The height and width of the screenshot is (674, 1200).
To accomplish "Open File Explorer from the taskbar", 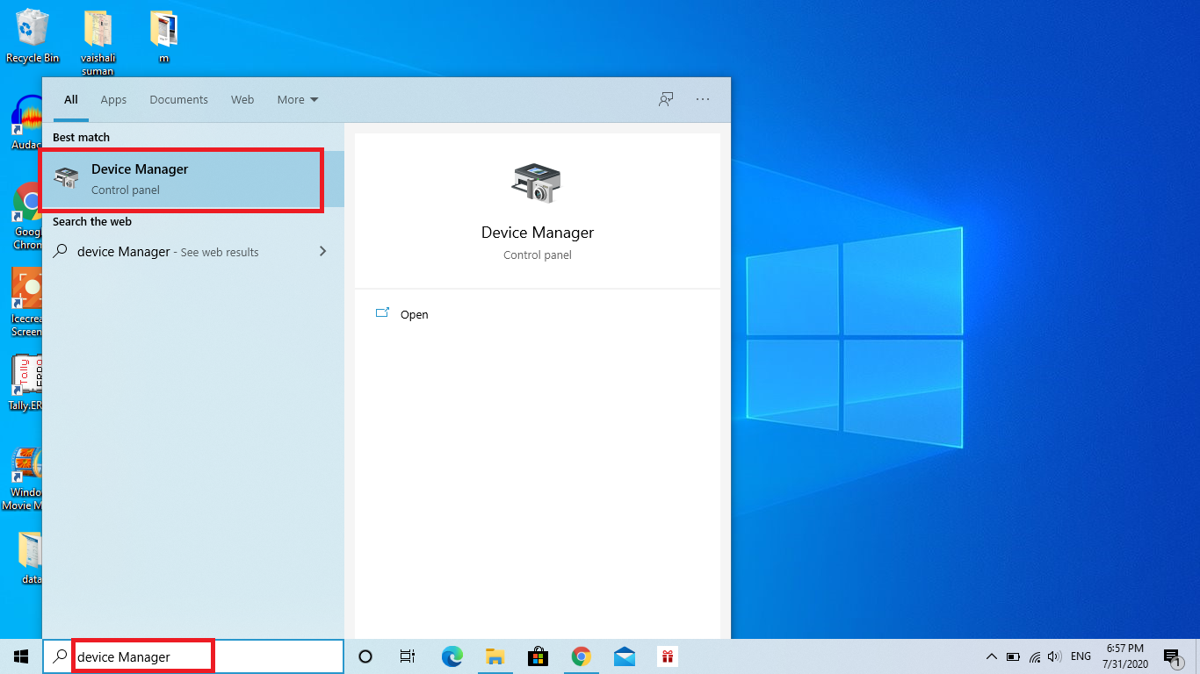I will pyautogui.click(x=495, y=656).
